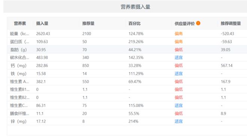Click the 偏低 rating in the 脂肪 row
247x137 pixels.
(179, 50)
